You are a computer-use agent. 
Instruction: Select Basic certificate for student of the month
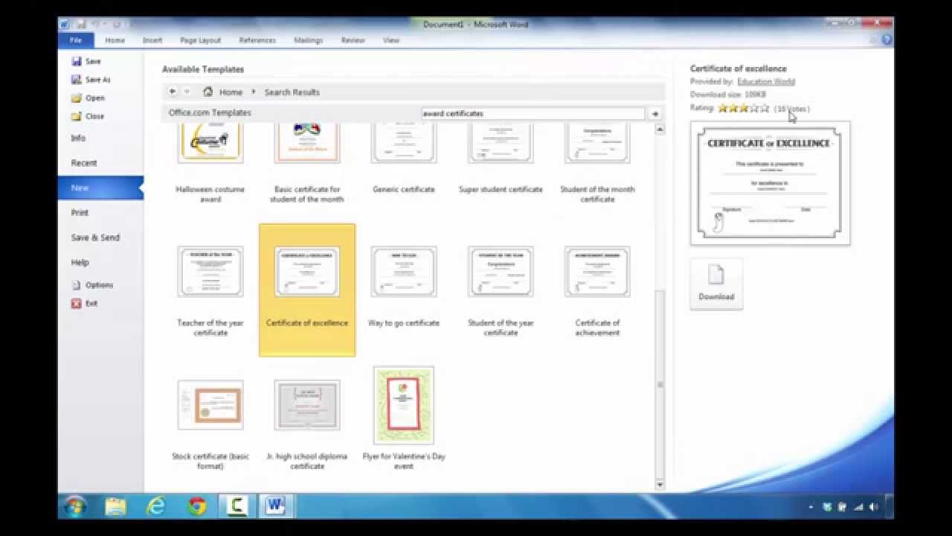[307, 162]
